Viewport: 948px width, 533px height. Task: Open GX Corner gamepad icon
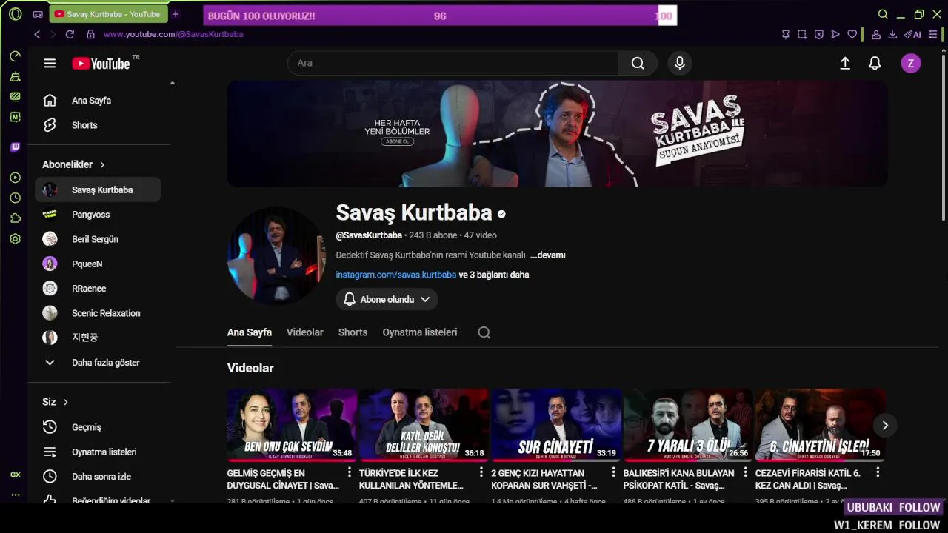(38, 14)
